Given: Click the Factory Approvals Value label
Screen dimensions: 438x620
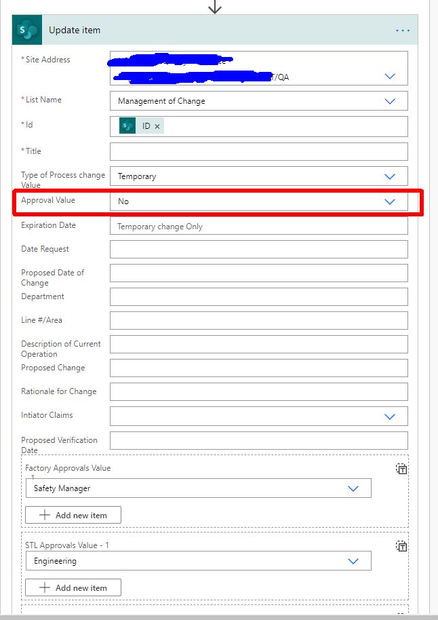Looking at the screenshot, I should [68, 468].
